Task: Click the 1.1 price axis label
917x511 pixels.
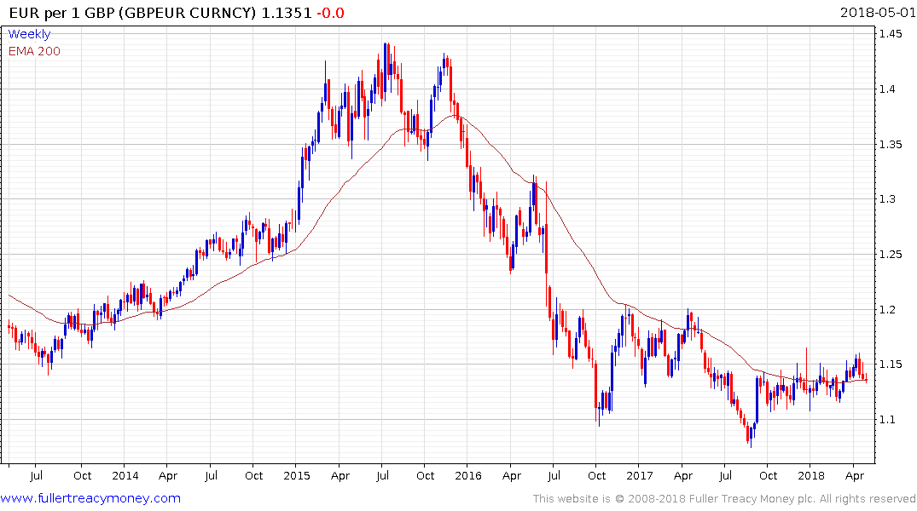Action: (887, 419)
